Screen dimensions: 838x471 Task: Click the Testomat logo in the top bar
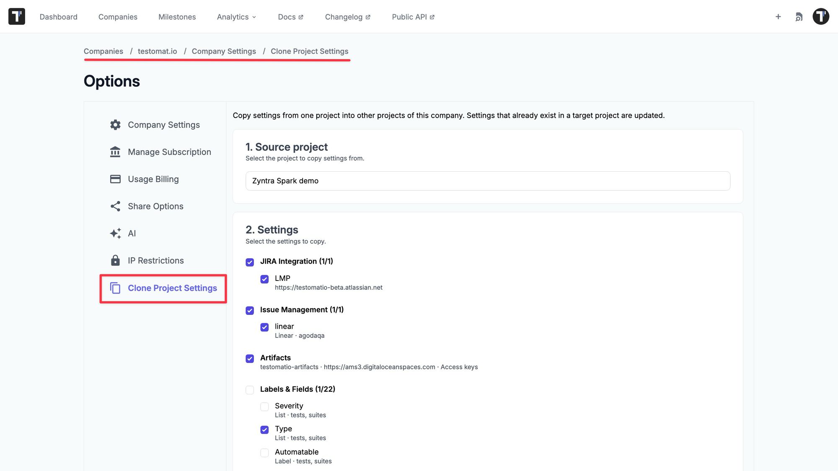pos(17,17)
